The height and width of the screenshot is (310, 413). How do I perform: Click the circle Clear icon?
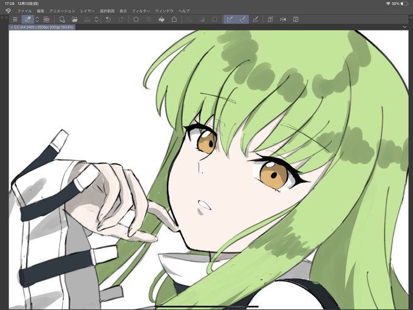(136, 19)
